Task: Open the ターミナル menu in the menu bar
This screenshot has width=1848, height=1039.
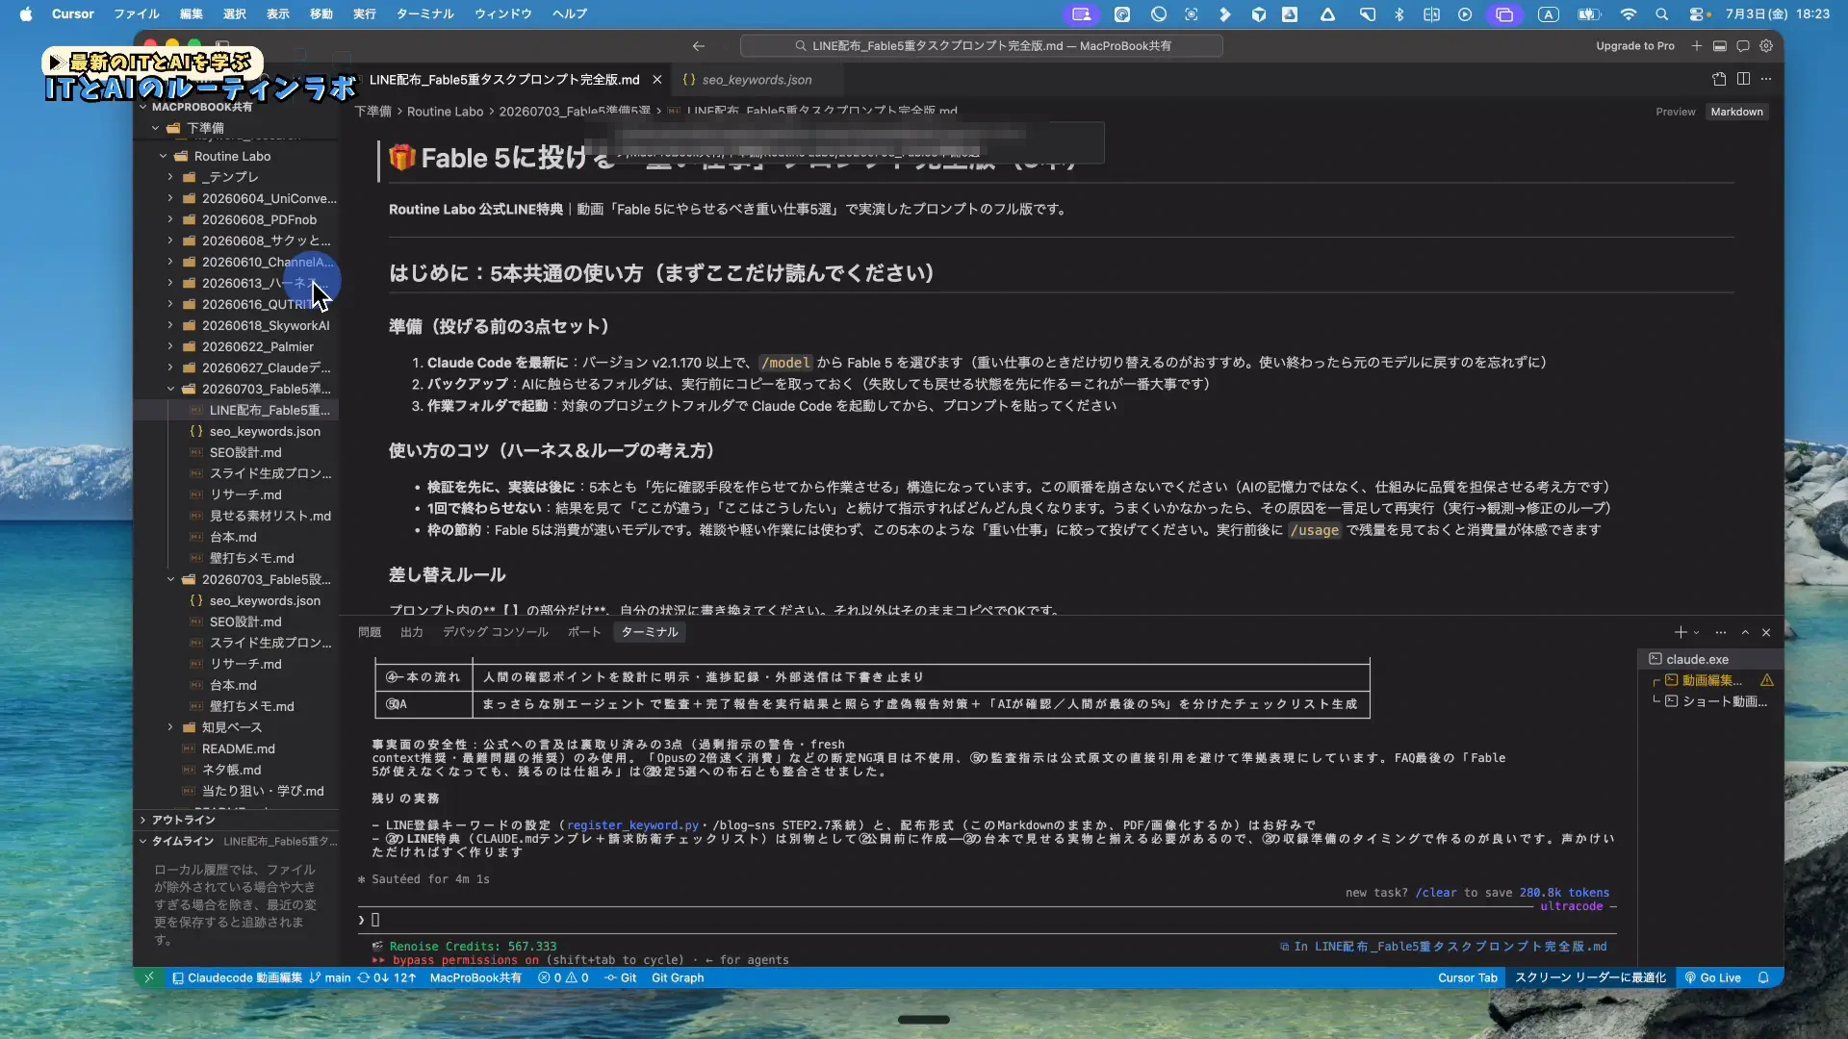Action: (x=423, y=14)
